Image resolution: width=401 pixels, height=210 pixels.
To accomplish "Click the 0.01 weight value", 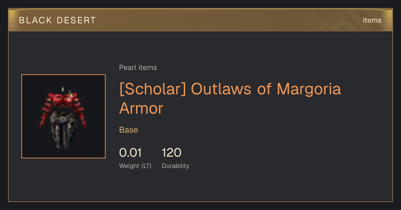I will pos(130,153).
